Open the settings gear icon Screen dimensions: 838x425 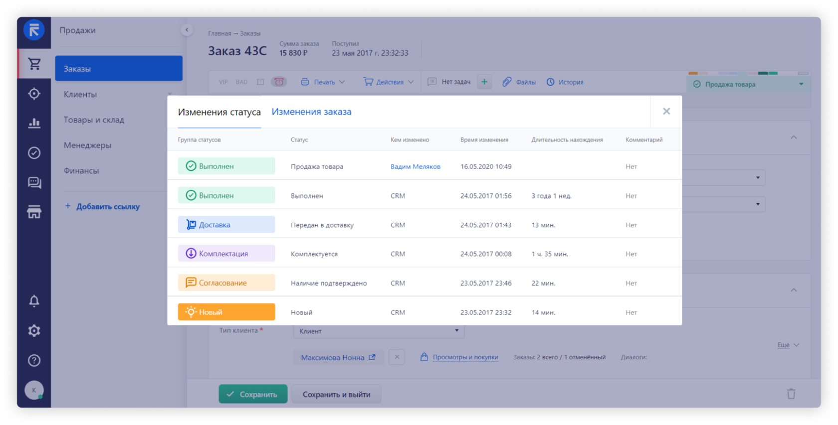pos(34,330)
